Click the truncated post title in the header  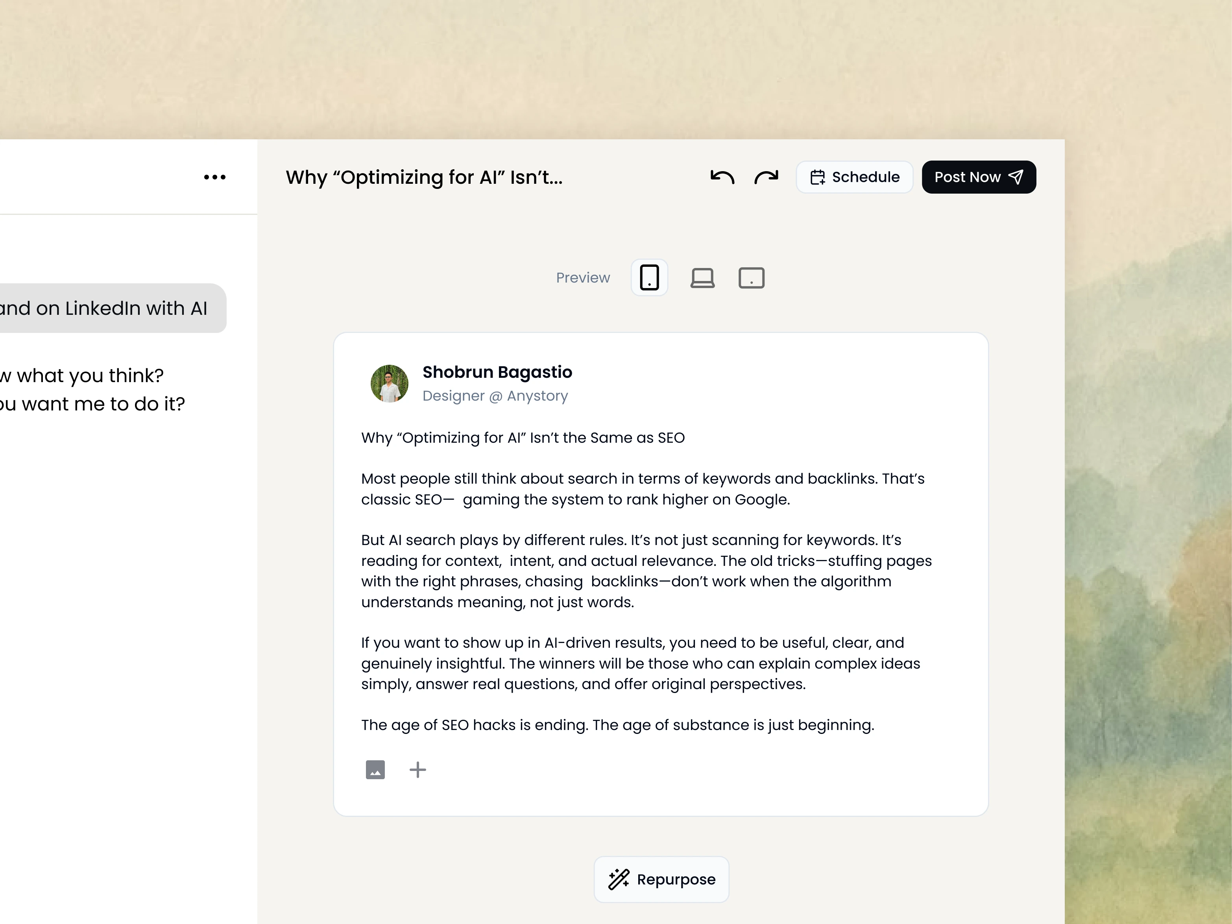424,177
